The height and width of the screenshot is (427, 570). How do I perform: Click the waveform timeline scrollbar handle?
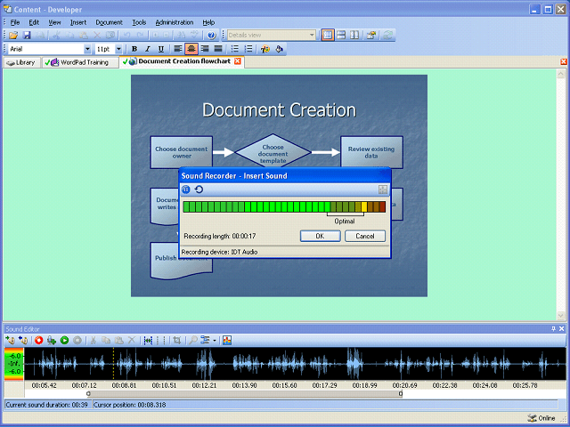pos(243,393)
